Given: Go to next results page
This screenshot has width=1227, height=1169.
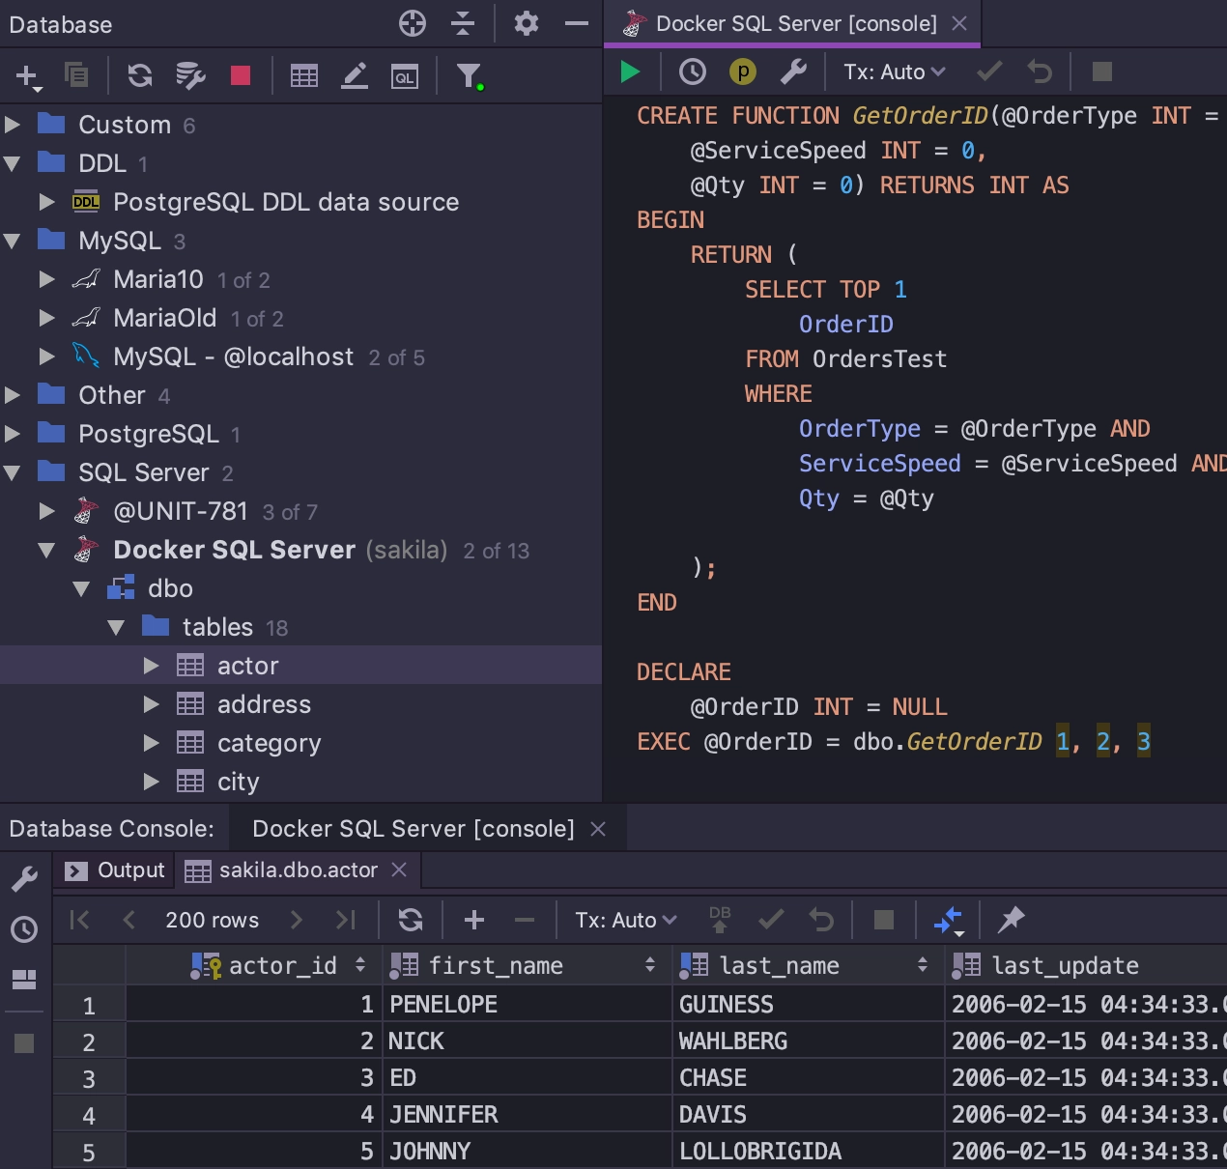Looking at the screenshot, I should [297, 920].
